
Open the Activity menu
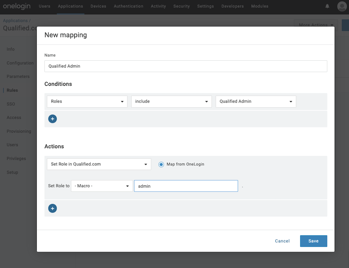point(158,6)
